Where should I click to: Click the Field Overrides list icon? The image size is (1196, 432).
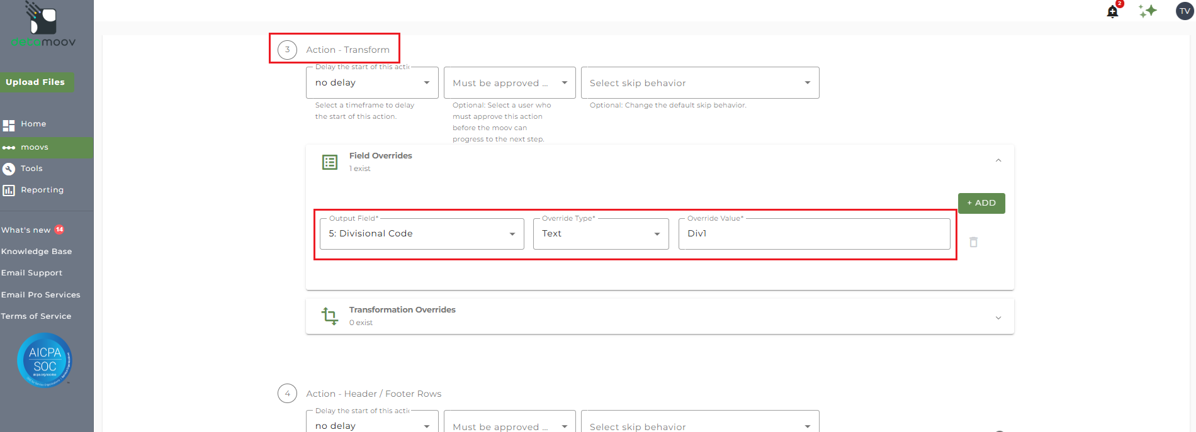point(330,162)
